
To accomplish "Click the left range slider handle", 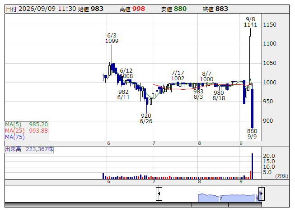I will click(x=159, y=194).
